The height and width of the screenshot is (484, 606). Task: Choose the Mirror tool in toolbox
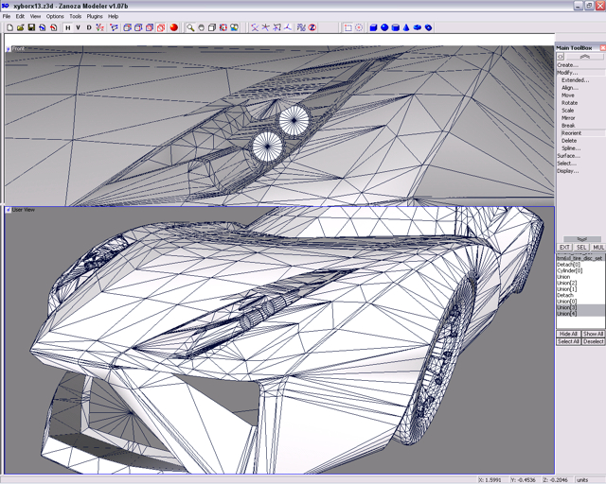pyautogui.click(x=568, y=118)
